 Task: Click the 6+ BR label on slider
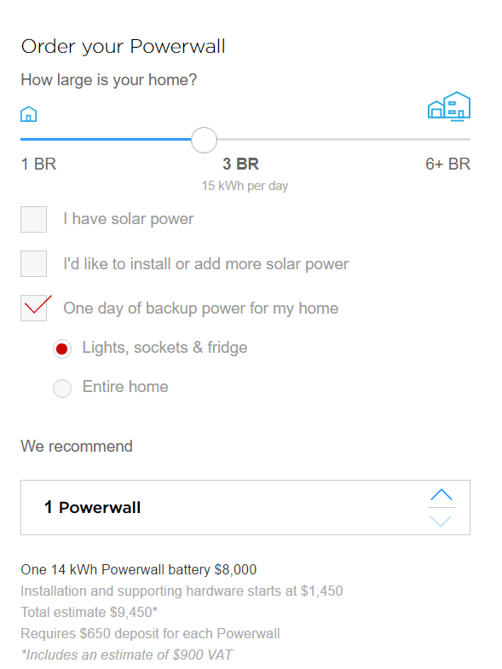point(447,164)
